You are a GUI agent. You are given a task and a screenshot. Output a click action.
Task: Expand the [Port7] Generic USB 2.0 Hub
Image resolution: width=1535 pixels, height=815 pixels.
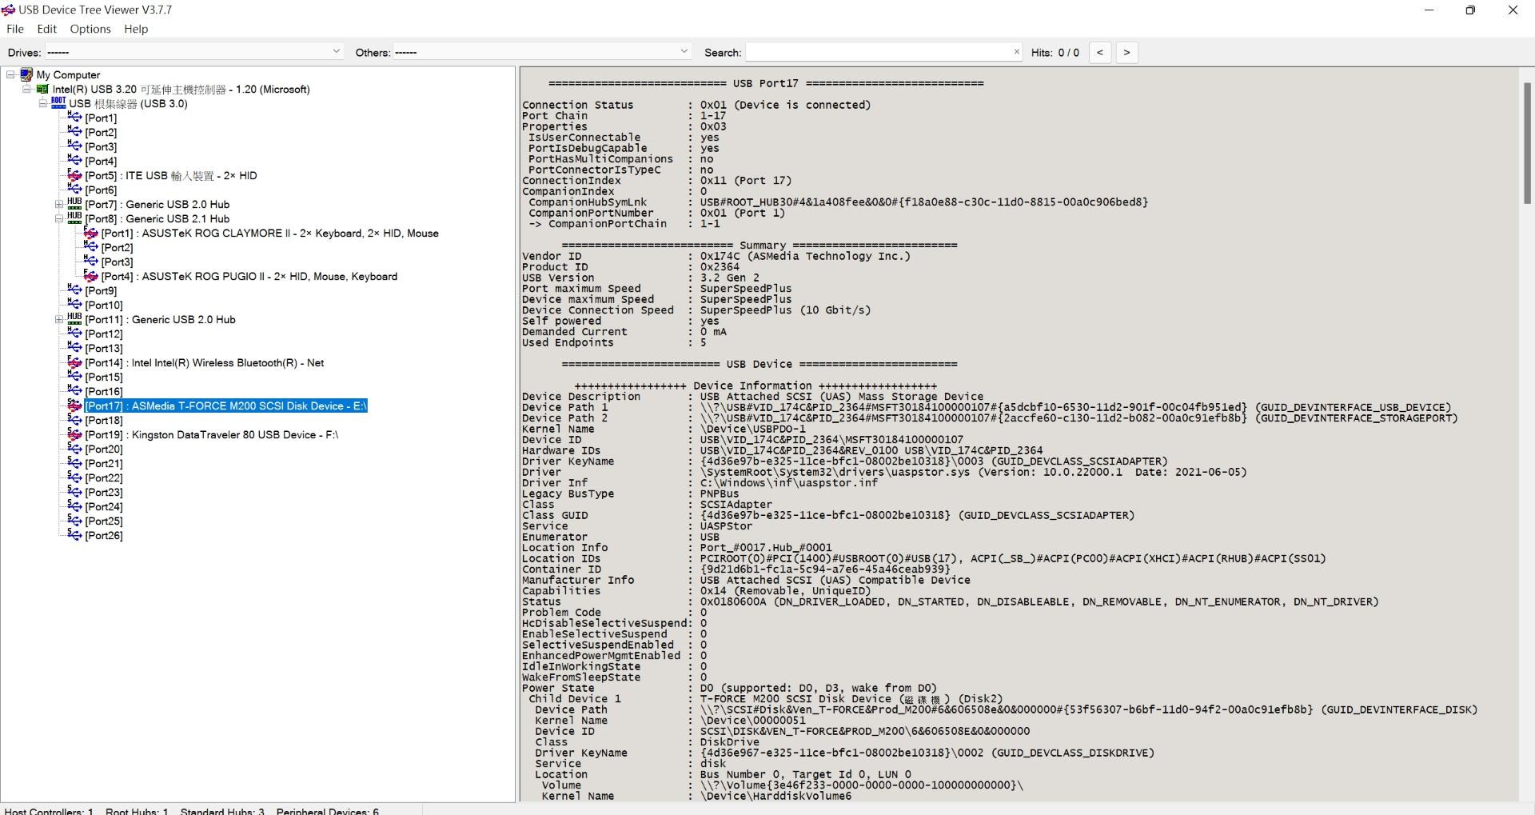(58, 204)
